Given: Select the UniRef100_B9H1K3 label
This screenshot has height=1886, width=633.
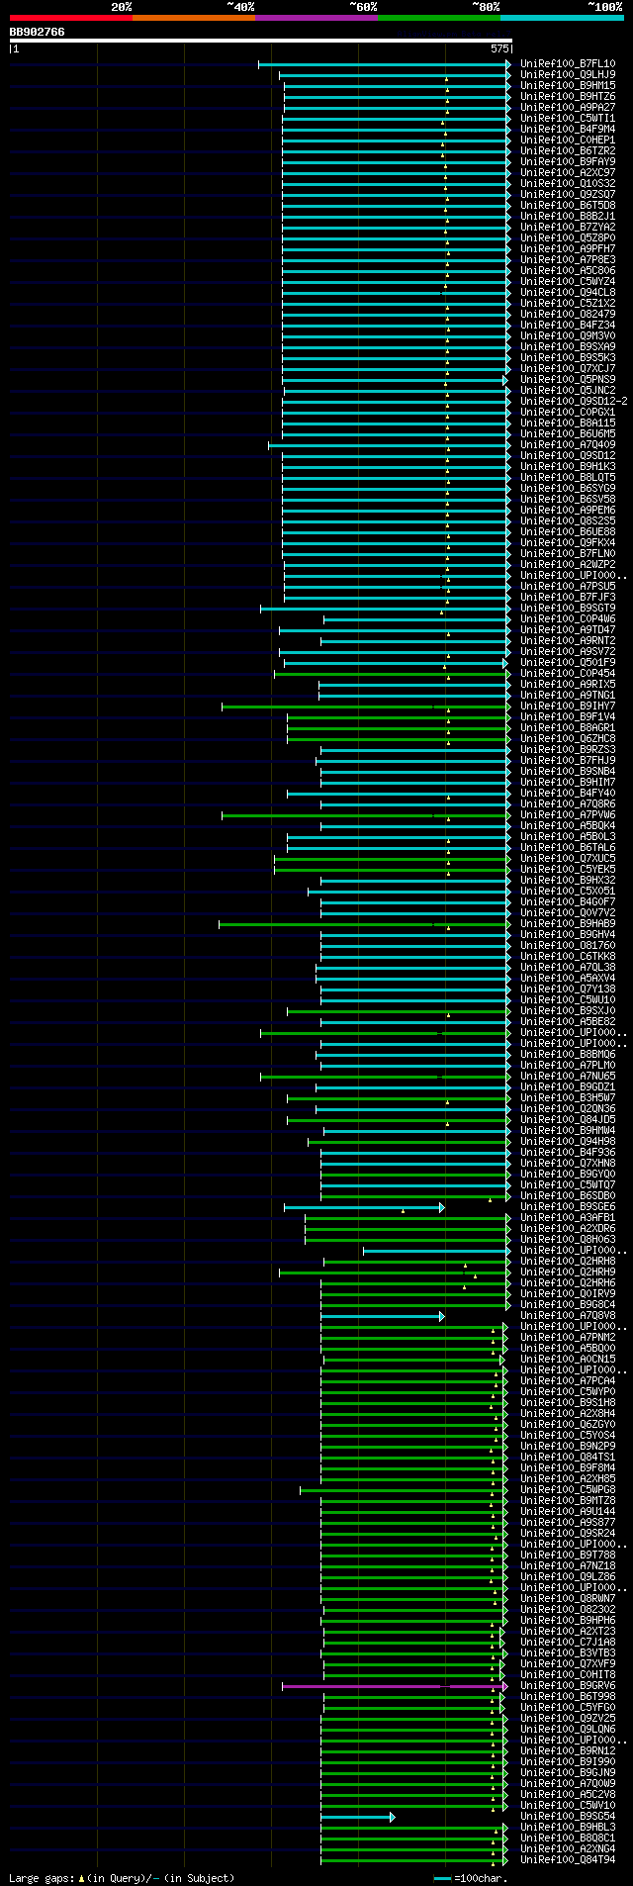Looking at the screenshot, I should click(x=568, y=467).
